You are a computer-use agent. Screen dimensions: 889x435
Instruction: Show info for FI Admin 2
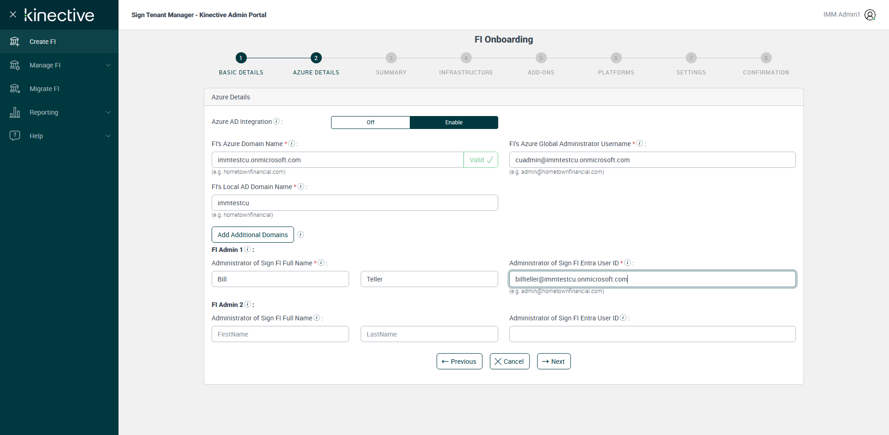click(248, 304)
